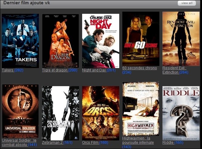
Task: Open the Orcs movie poster
Action: click(101, 113)
